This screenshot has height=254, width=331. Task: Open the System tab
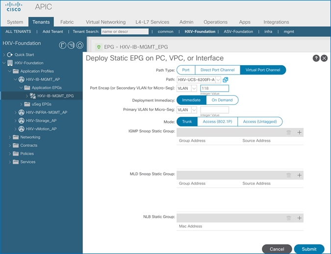tap(15, 22)
